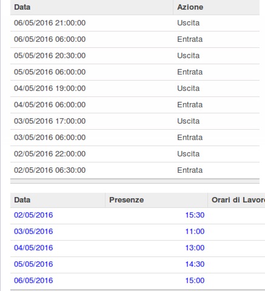The width and height of the screenshot is (265, 291).
Task: Open the 04/05/2016 timesheet date link
Action: [33, 248]
